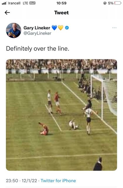Tap the orientation lock status icon
The height and width of the screenshot is (188, 123).
[x=105, y=3]
